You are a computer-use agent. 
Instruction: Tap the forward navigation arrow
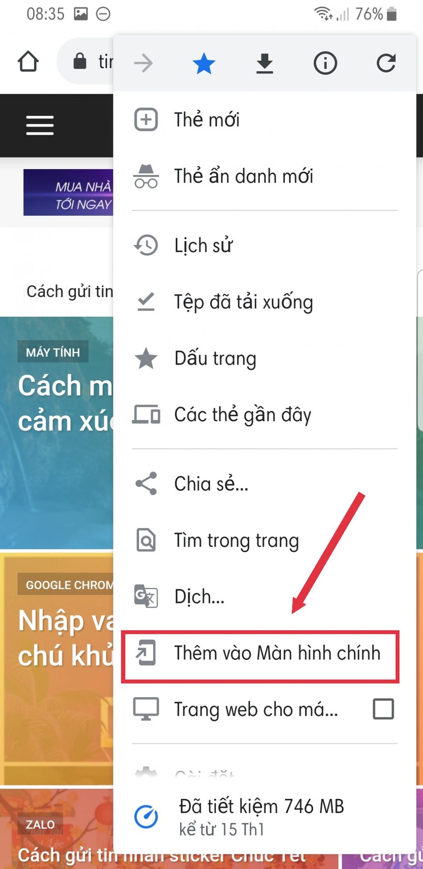point(143,63)
